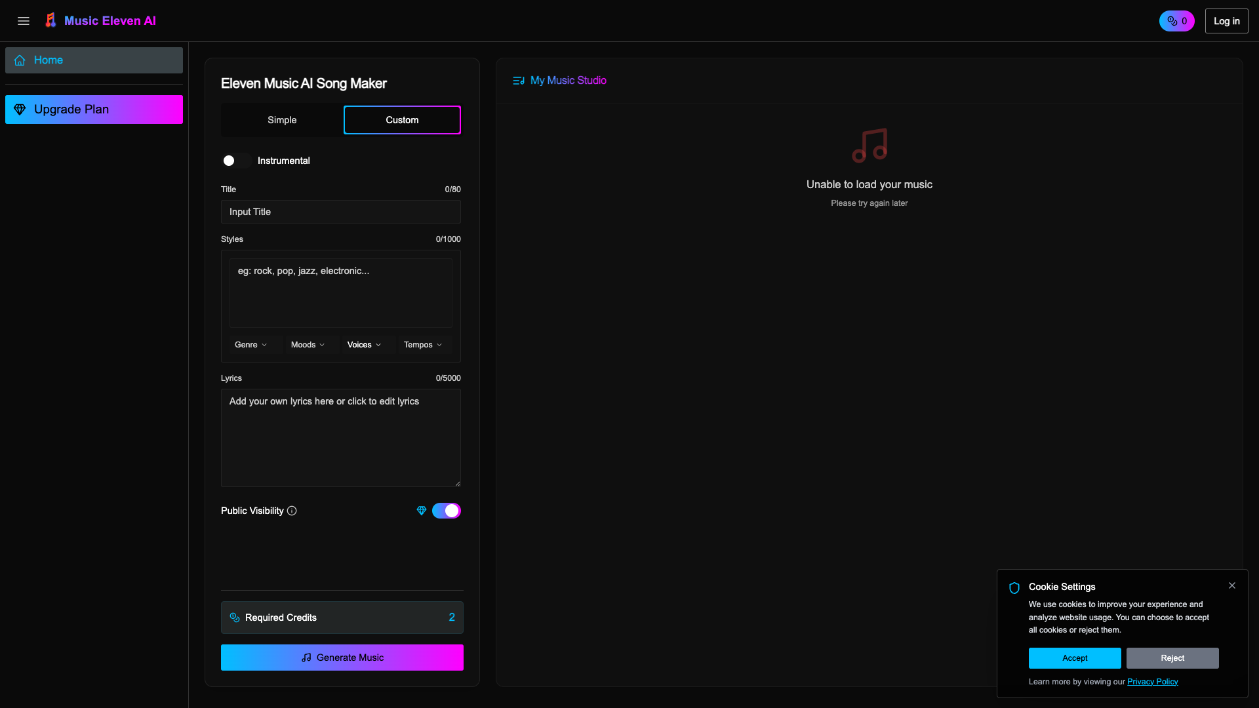Click the Required Credits value 2

(452, 618)
